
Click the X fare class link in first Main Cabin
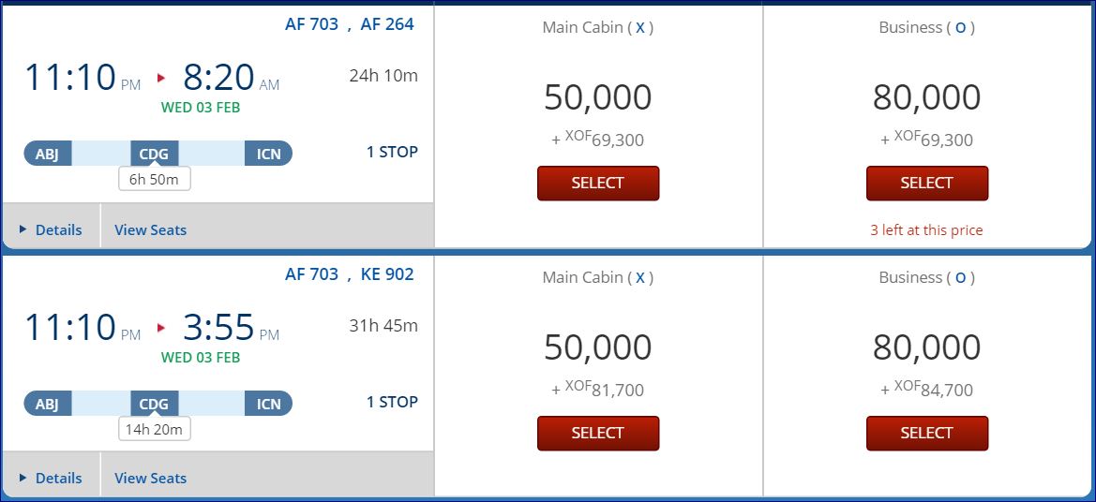click(x=640, y=28)
